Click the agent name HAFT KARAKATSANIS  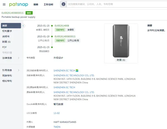[x=65, y=122]
